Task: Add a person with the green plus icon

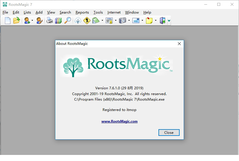Action: [x=27, y=20]
